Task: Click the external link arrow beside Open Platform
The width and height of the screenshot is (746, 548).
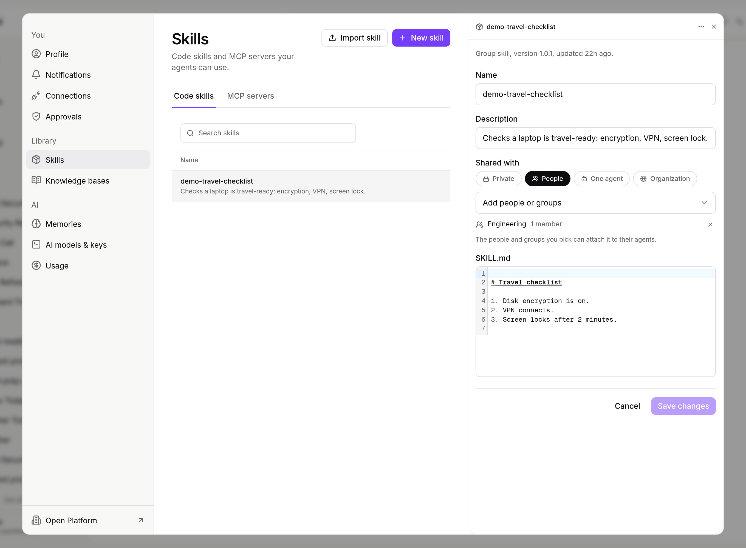Action: [141, 520]
